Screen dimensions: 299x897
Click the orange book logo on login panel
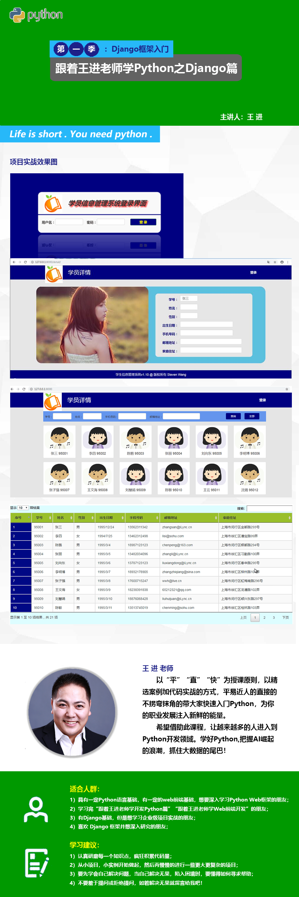[x=53, y=204]
